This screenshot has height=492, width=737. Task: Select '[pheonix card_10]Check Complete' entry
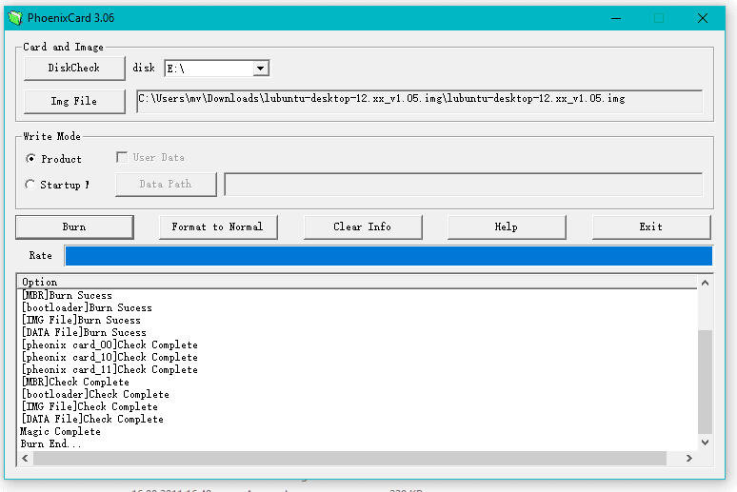[x=110, y=357]
